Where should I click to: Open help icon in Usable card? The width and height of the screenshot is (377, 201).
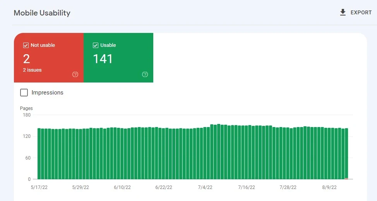pos(145,74)
